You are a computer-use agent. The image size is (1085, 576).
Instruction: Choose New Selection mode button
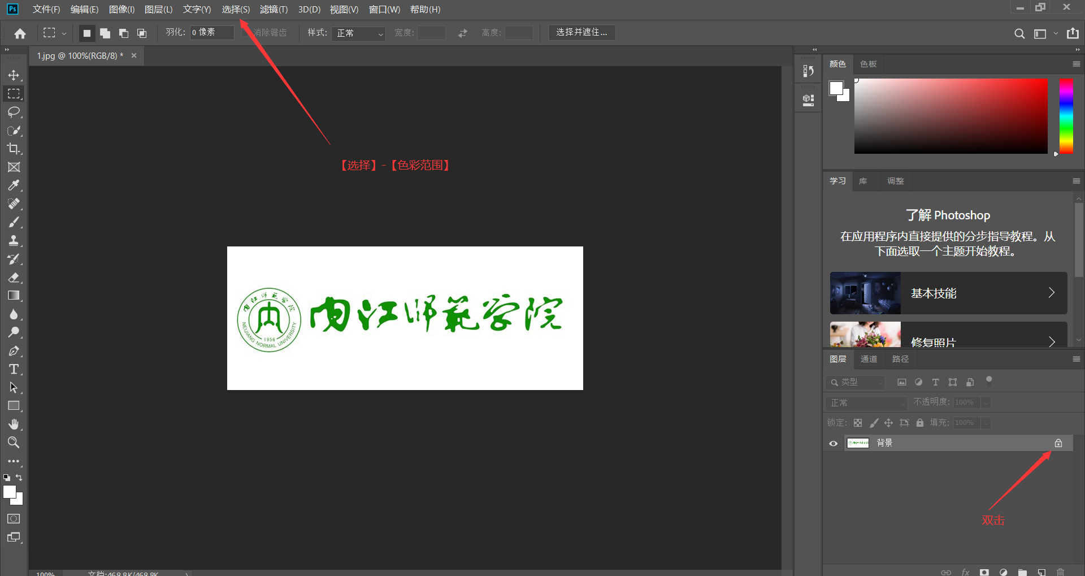click(x=86, y=33)
